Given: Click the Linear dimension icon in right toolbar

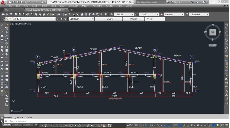Looking at the screenshot, I should click(226, 25).
